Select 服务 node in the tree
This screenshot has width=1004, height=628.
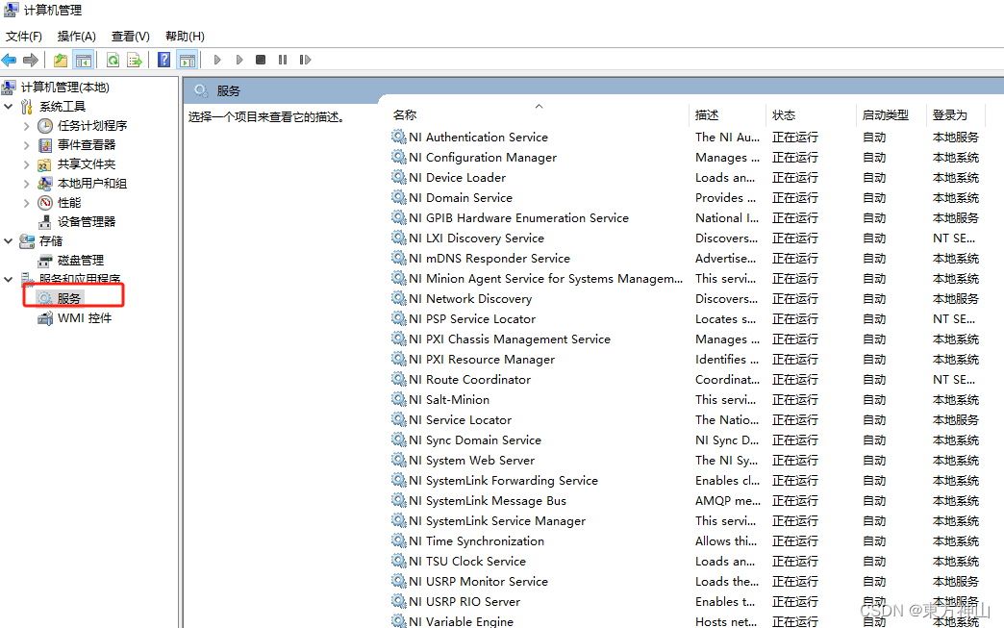[x=69, y=298]
